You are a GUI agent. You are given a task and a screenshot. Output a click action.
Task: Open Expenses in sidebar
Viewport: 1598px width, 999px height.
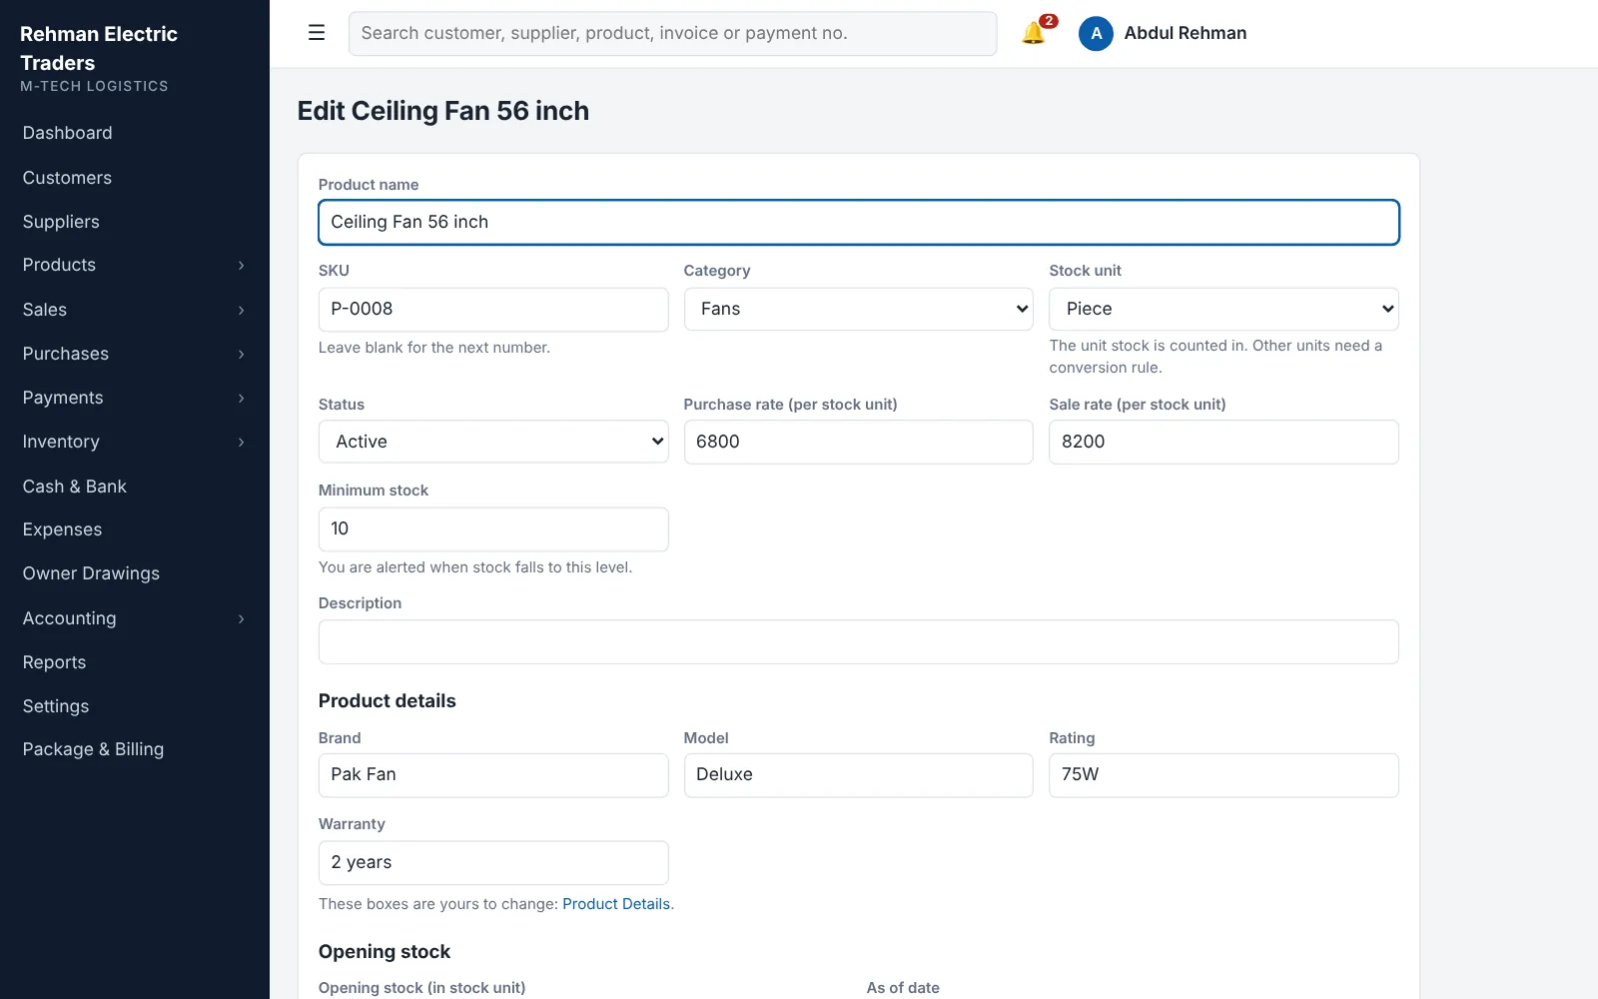tap(62, 529)
